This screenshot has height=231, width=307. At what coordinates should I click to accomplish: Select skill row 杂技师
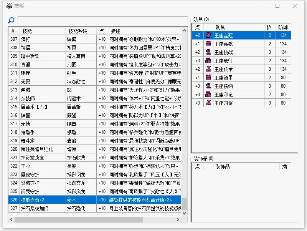[95, 98]
